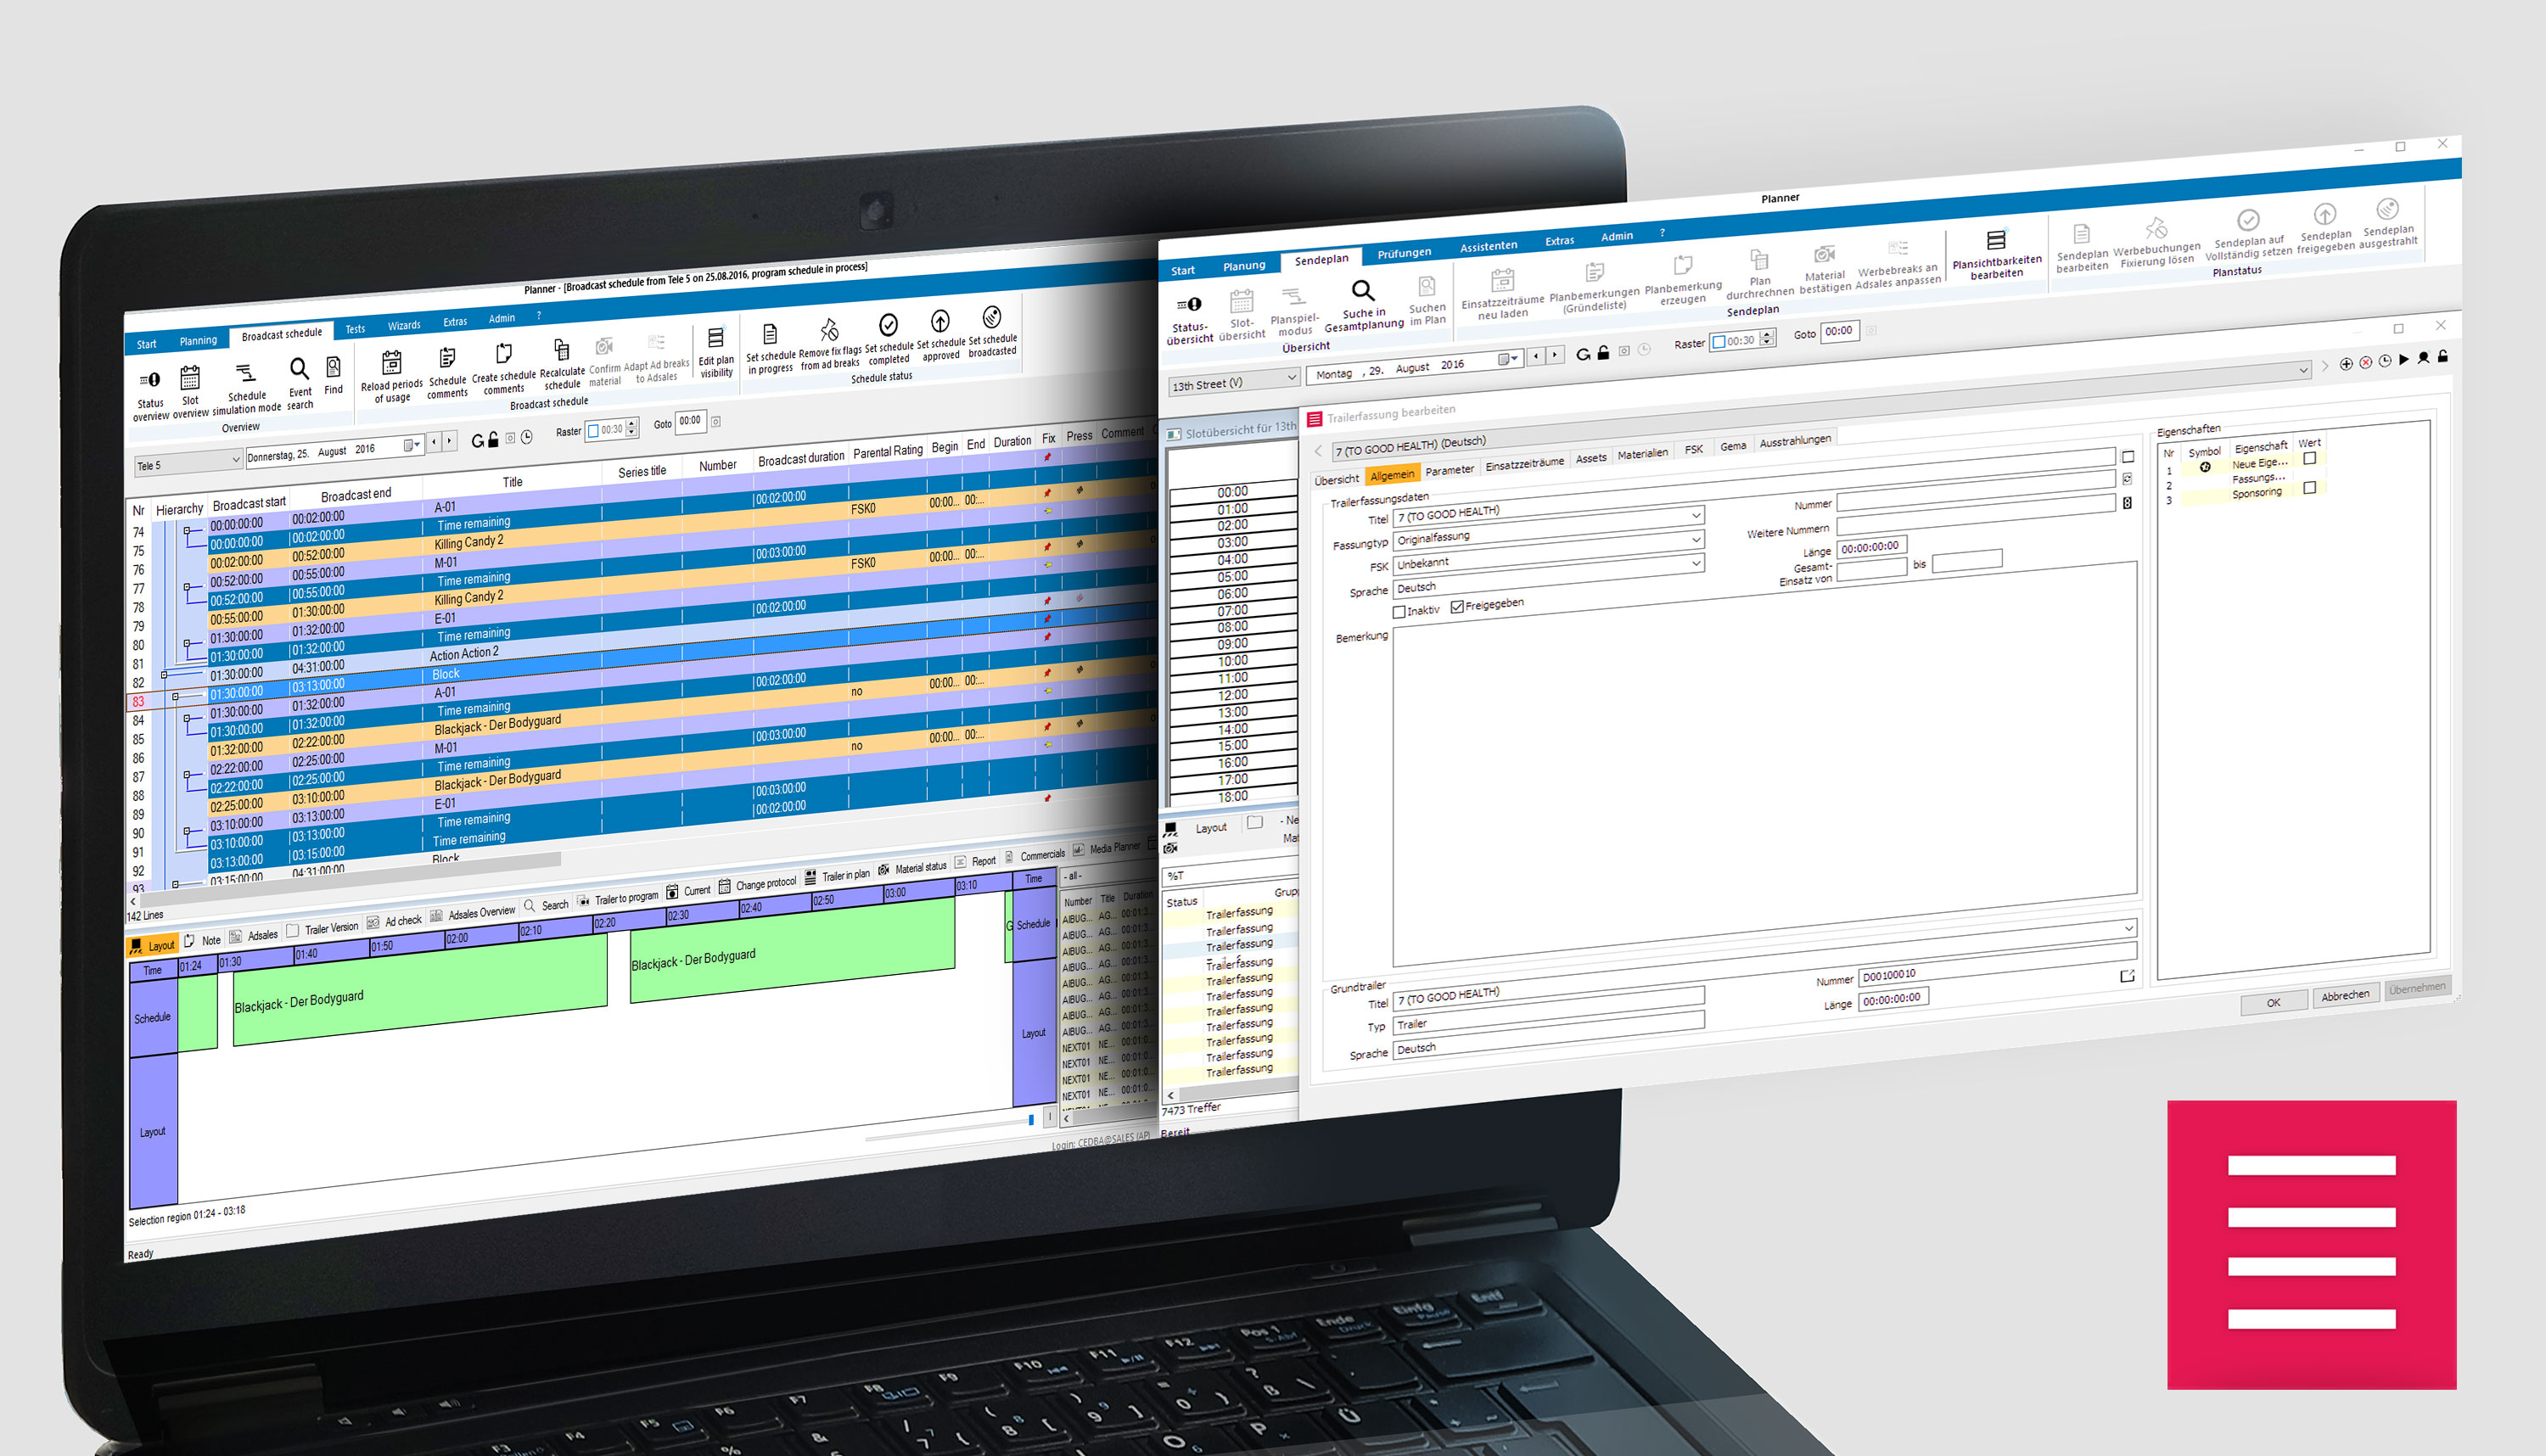Toggle the Inaktiv checkbox
Screen dimensions: 2546x1456
pyautogui.click(x=1399, y=612)
